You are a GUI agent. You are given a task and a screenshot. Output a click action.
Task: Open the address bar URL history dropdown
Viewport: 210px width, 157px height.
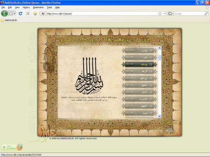[164, 14]
